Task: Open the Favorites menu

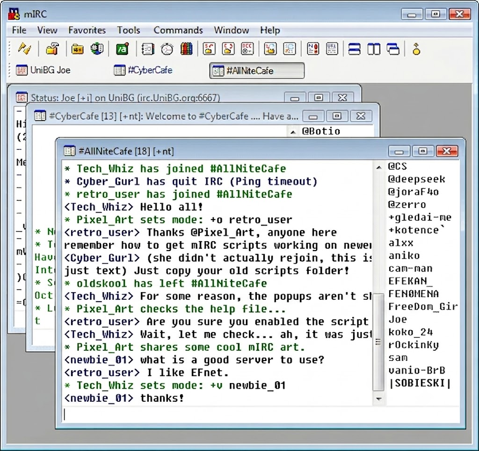Action: [x=87, y=30]
